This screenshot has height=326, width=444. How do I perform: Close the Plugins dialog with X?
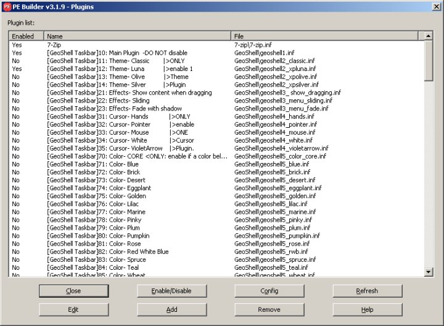436,7
